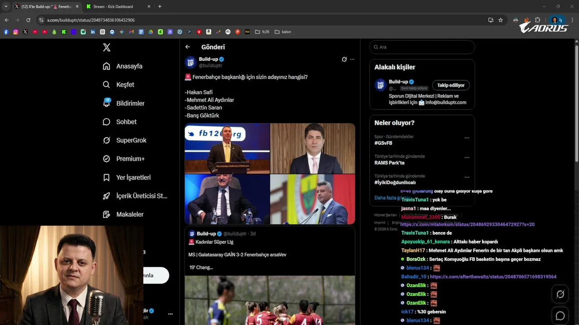The image size is (579, 325).
Task: Open women's football match image
Action: 270,300
